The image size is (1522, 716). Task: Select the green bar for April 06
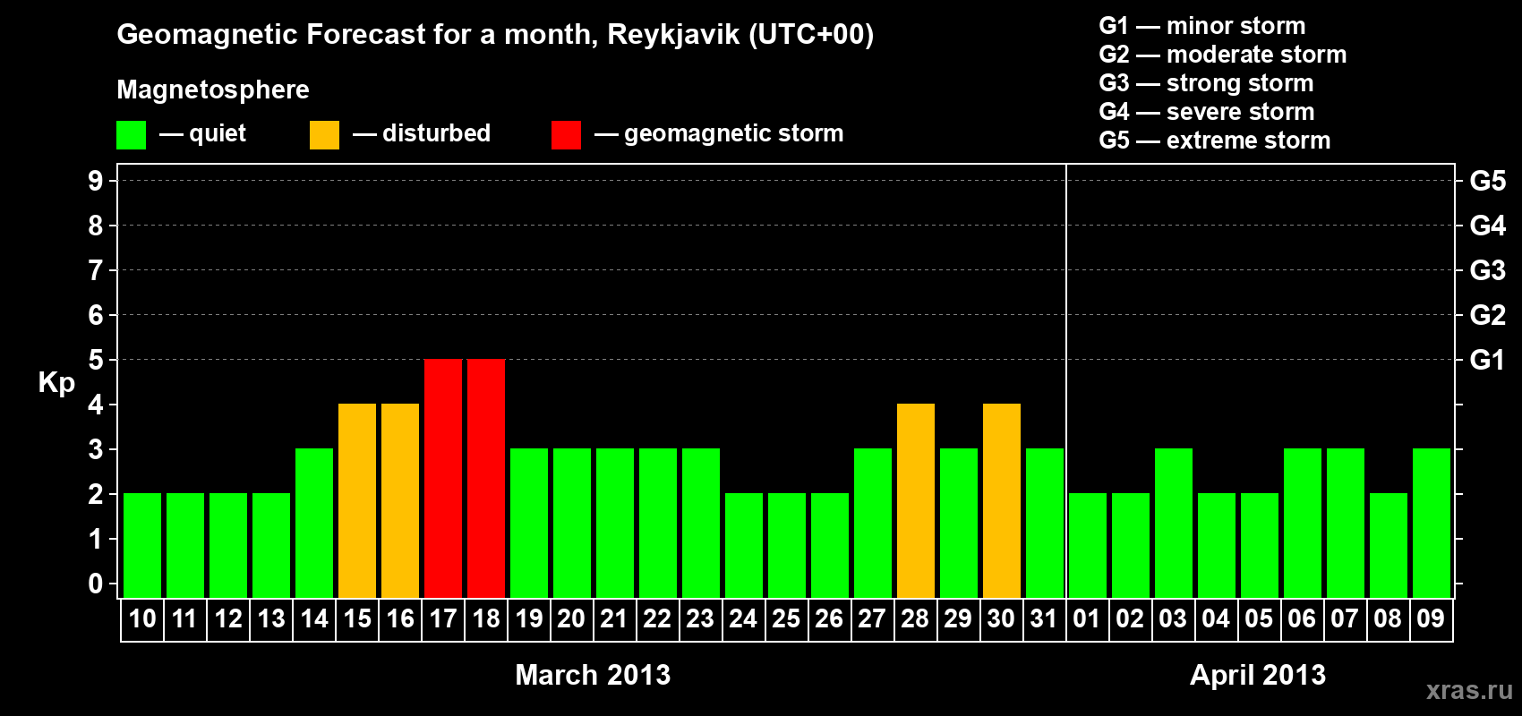pyautogui.click(x=1303, y=523)
